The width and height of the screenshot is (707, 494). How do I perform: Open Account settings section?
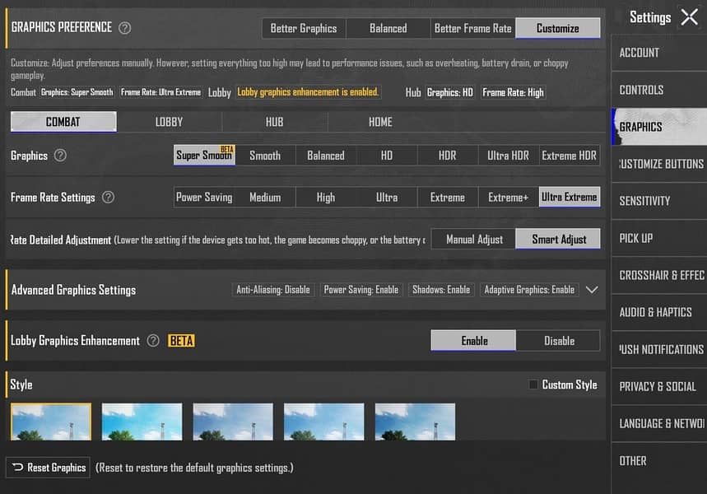[x=659, y=53]
